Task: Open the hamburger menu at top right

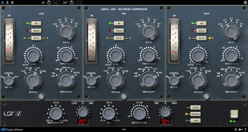Action: [244, 3]
